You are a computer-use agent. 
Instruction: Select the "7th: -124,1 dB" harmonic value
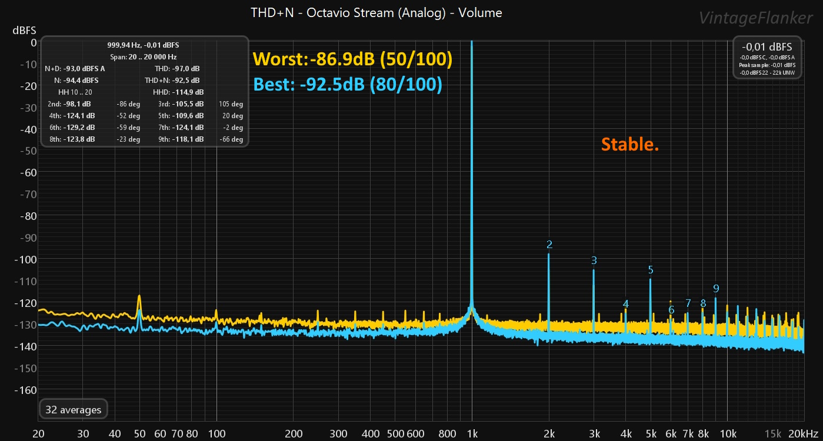click(181, 128)
